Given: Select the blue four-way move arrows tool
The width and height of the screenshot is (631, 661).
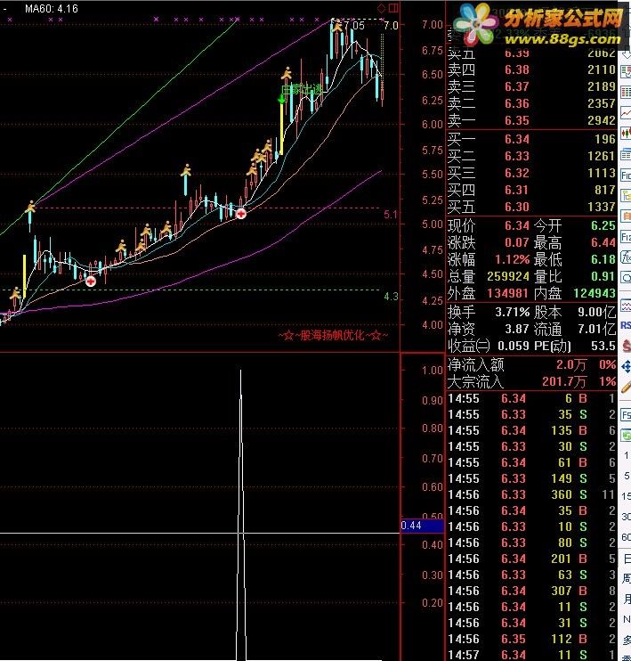Looking at the screenshot, I should click(x=626, y=366).
